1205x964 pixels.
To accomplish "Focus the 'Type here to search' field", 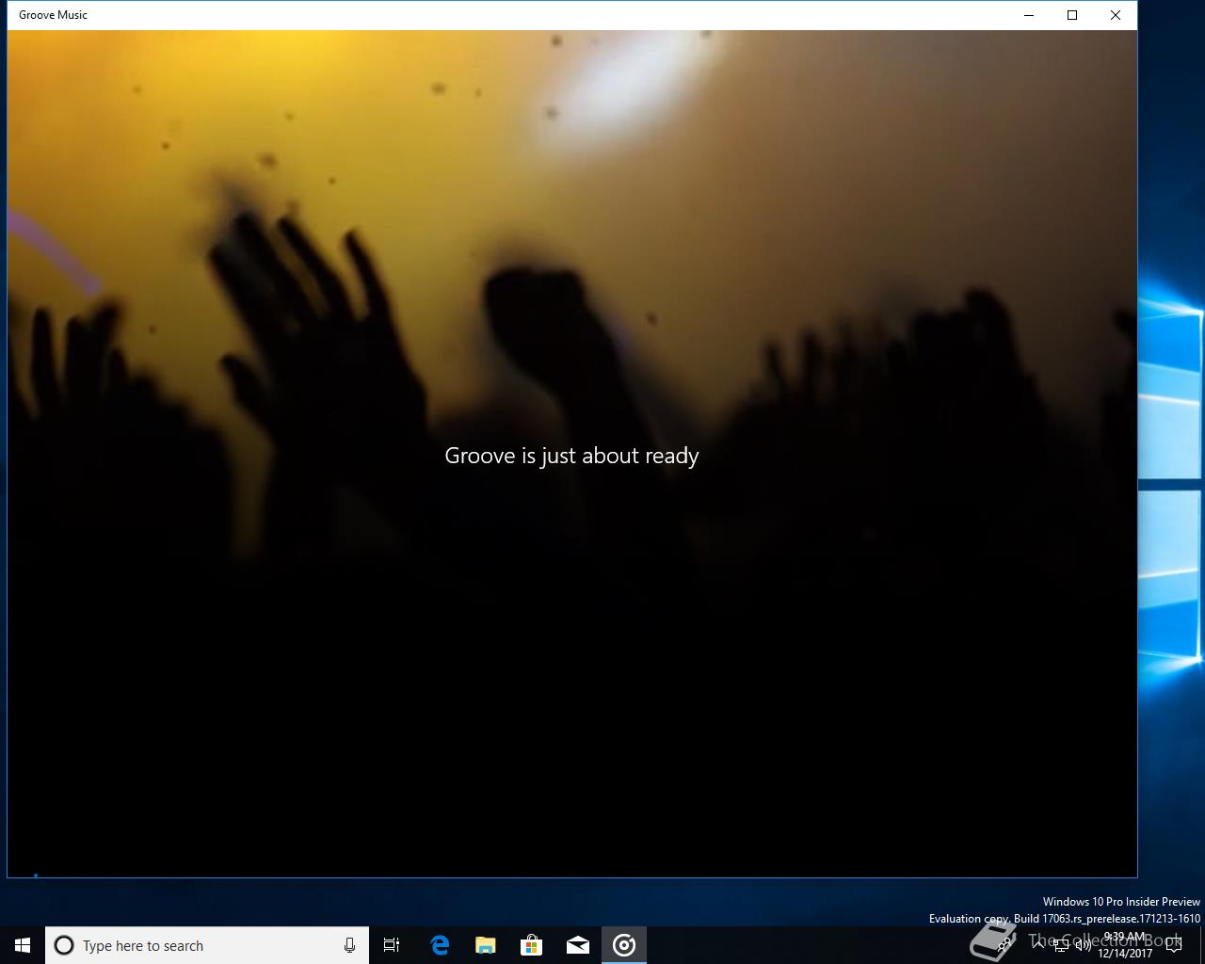I will [207, 945].
